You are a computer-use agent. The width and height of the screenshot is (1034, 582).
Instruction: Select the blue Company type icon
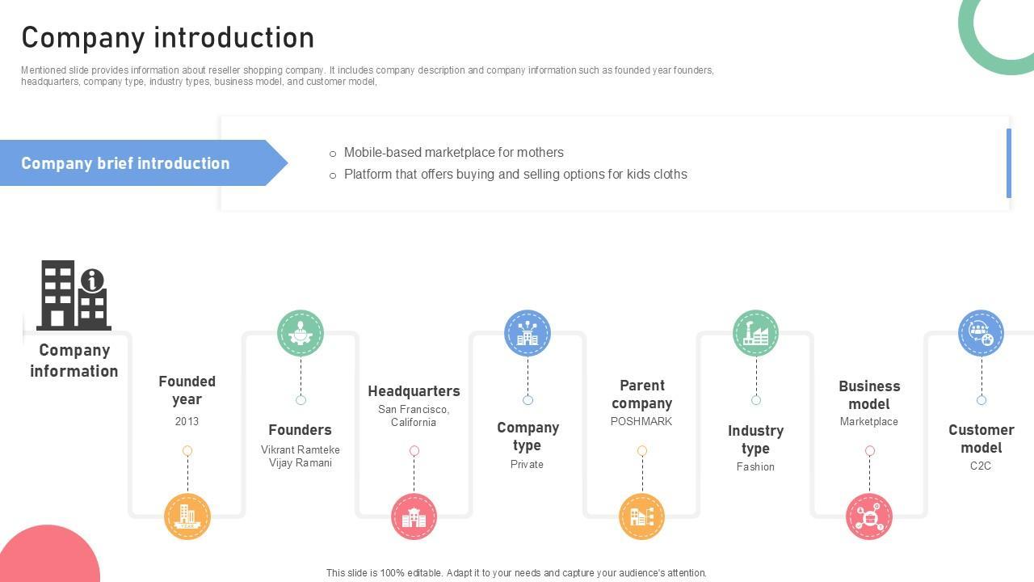(528, 332)
